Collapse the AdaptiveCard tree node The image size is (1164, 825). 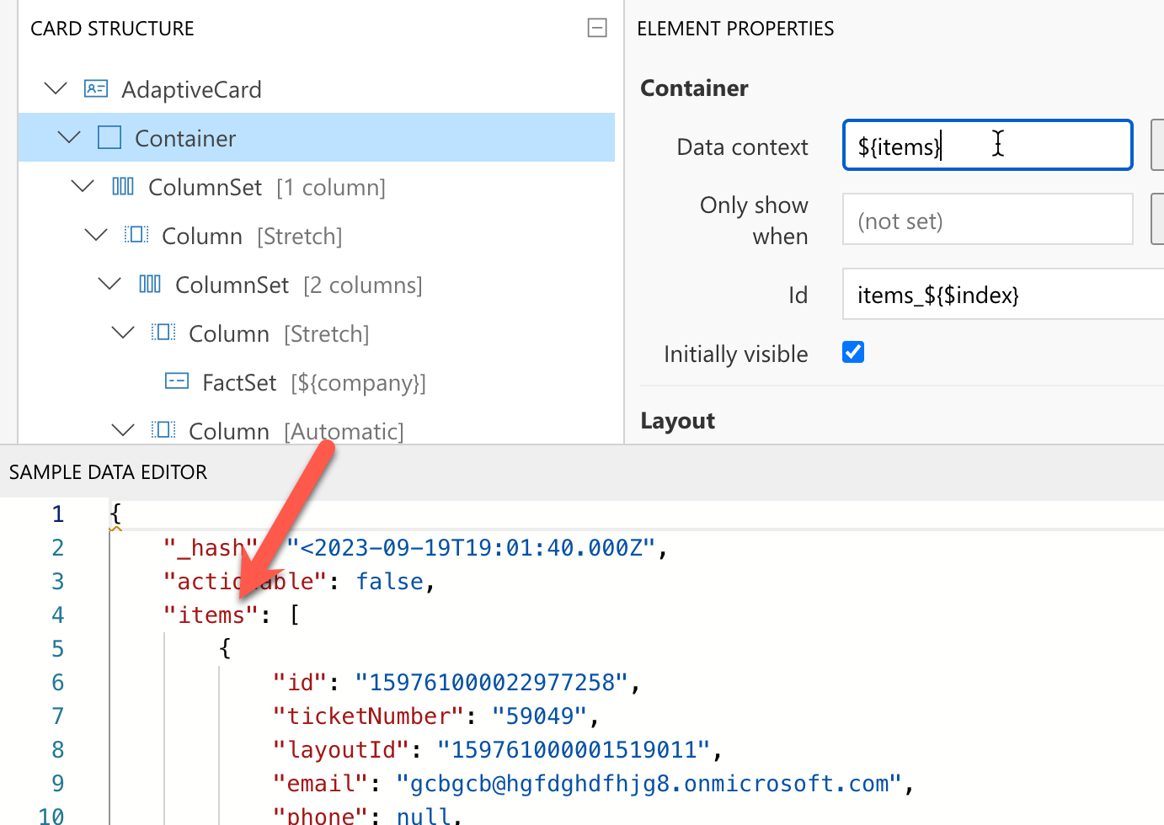(55, 88)
